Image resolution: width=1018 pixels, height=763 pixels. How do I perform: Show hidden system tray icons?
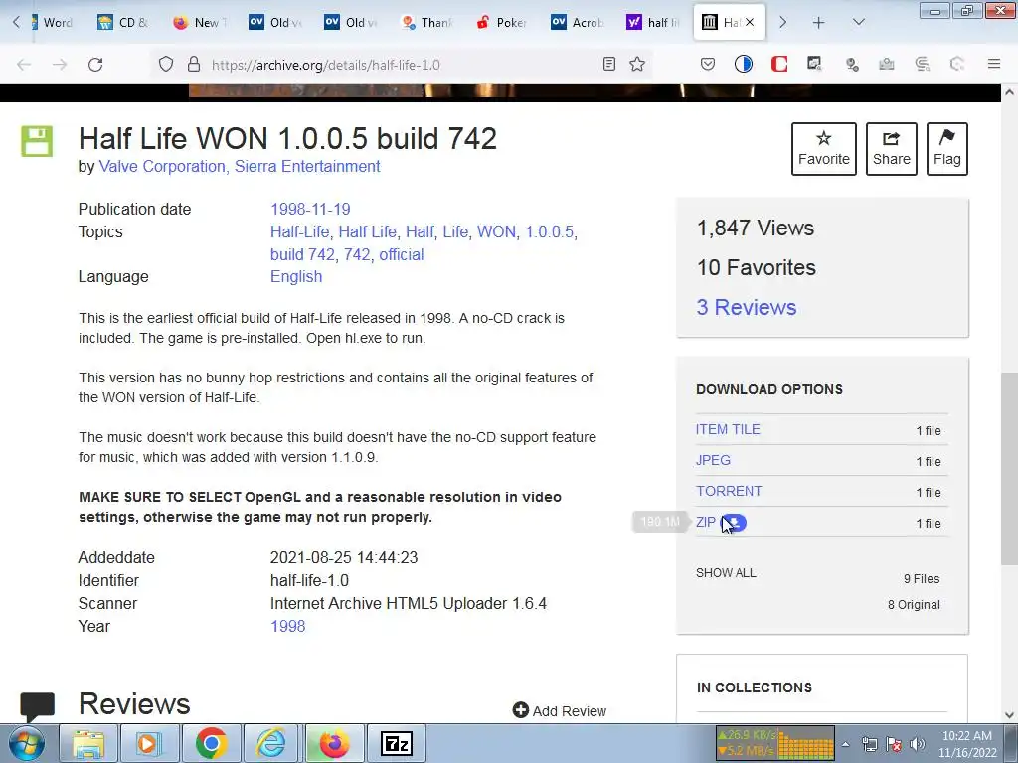[845, 745]
